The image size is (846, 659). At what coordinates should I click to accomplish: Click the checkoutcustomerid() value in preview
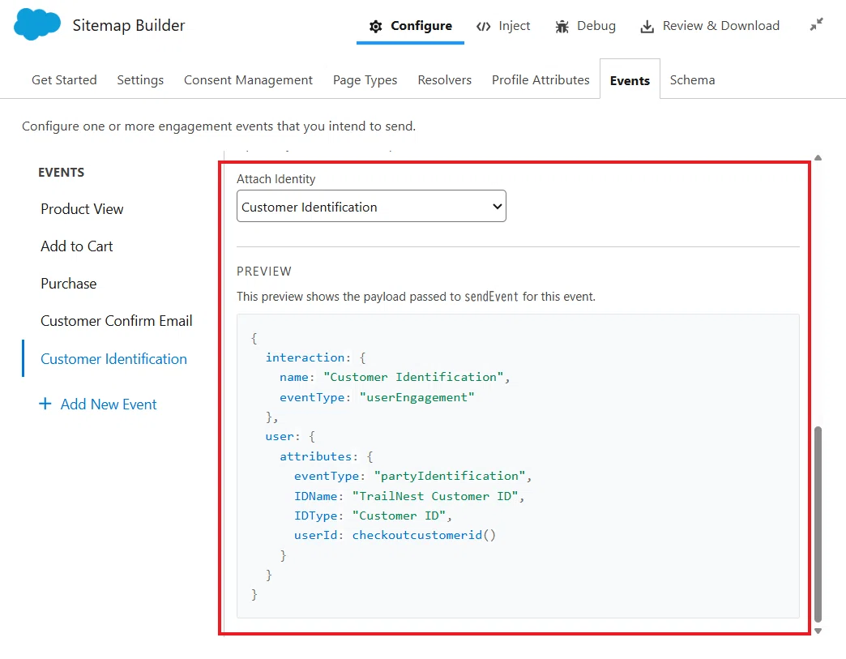click(424, 536)
